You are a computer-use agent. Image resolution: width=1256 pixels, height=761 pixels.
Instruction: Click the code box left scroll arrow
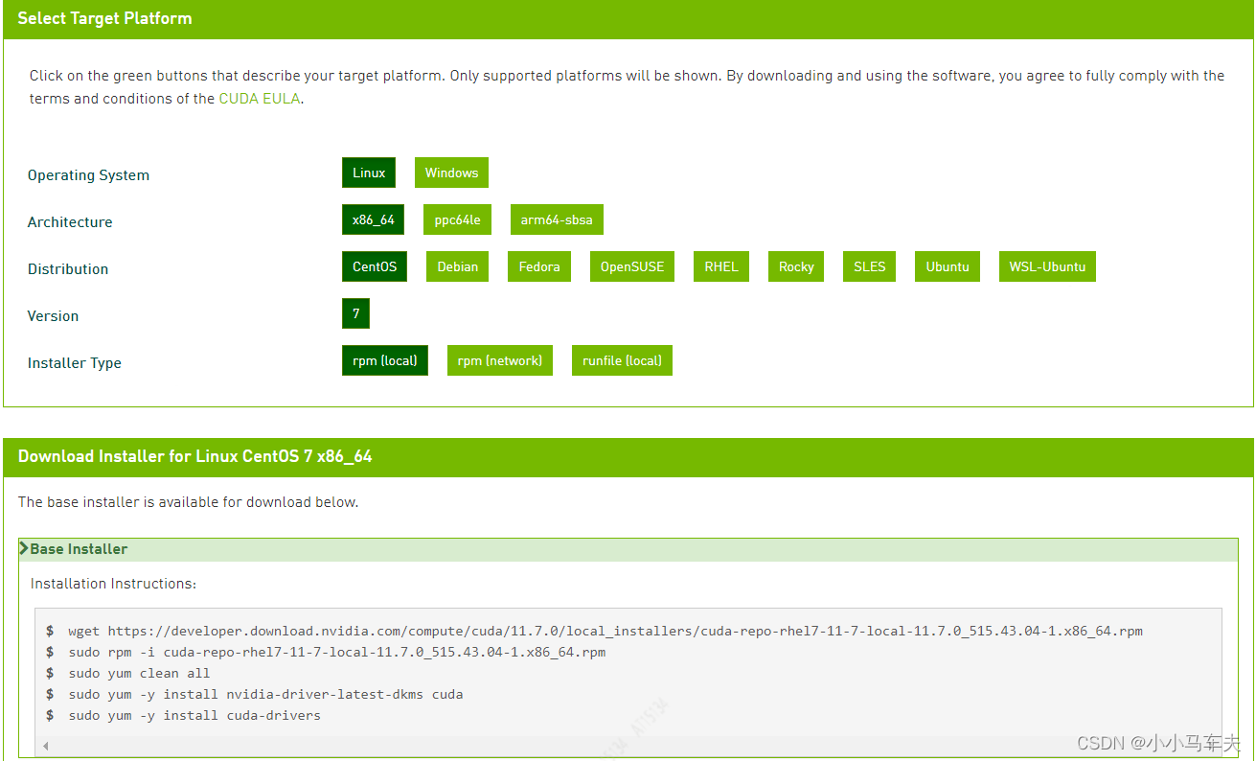45,746
